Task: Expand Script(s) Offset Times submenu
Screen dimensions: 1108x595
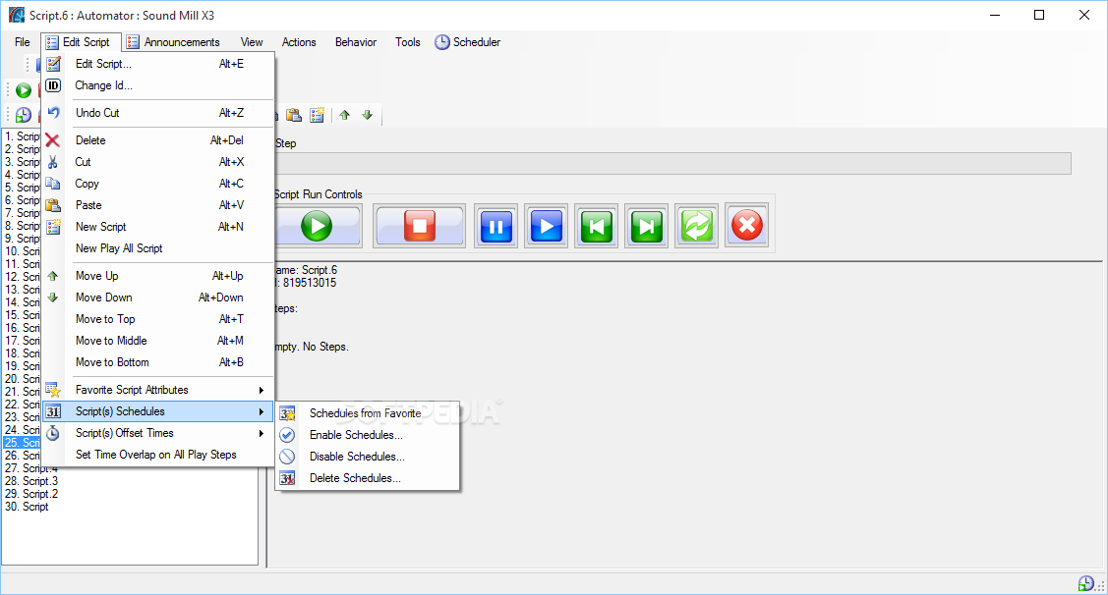Action: tap(158, 433)
